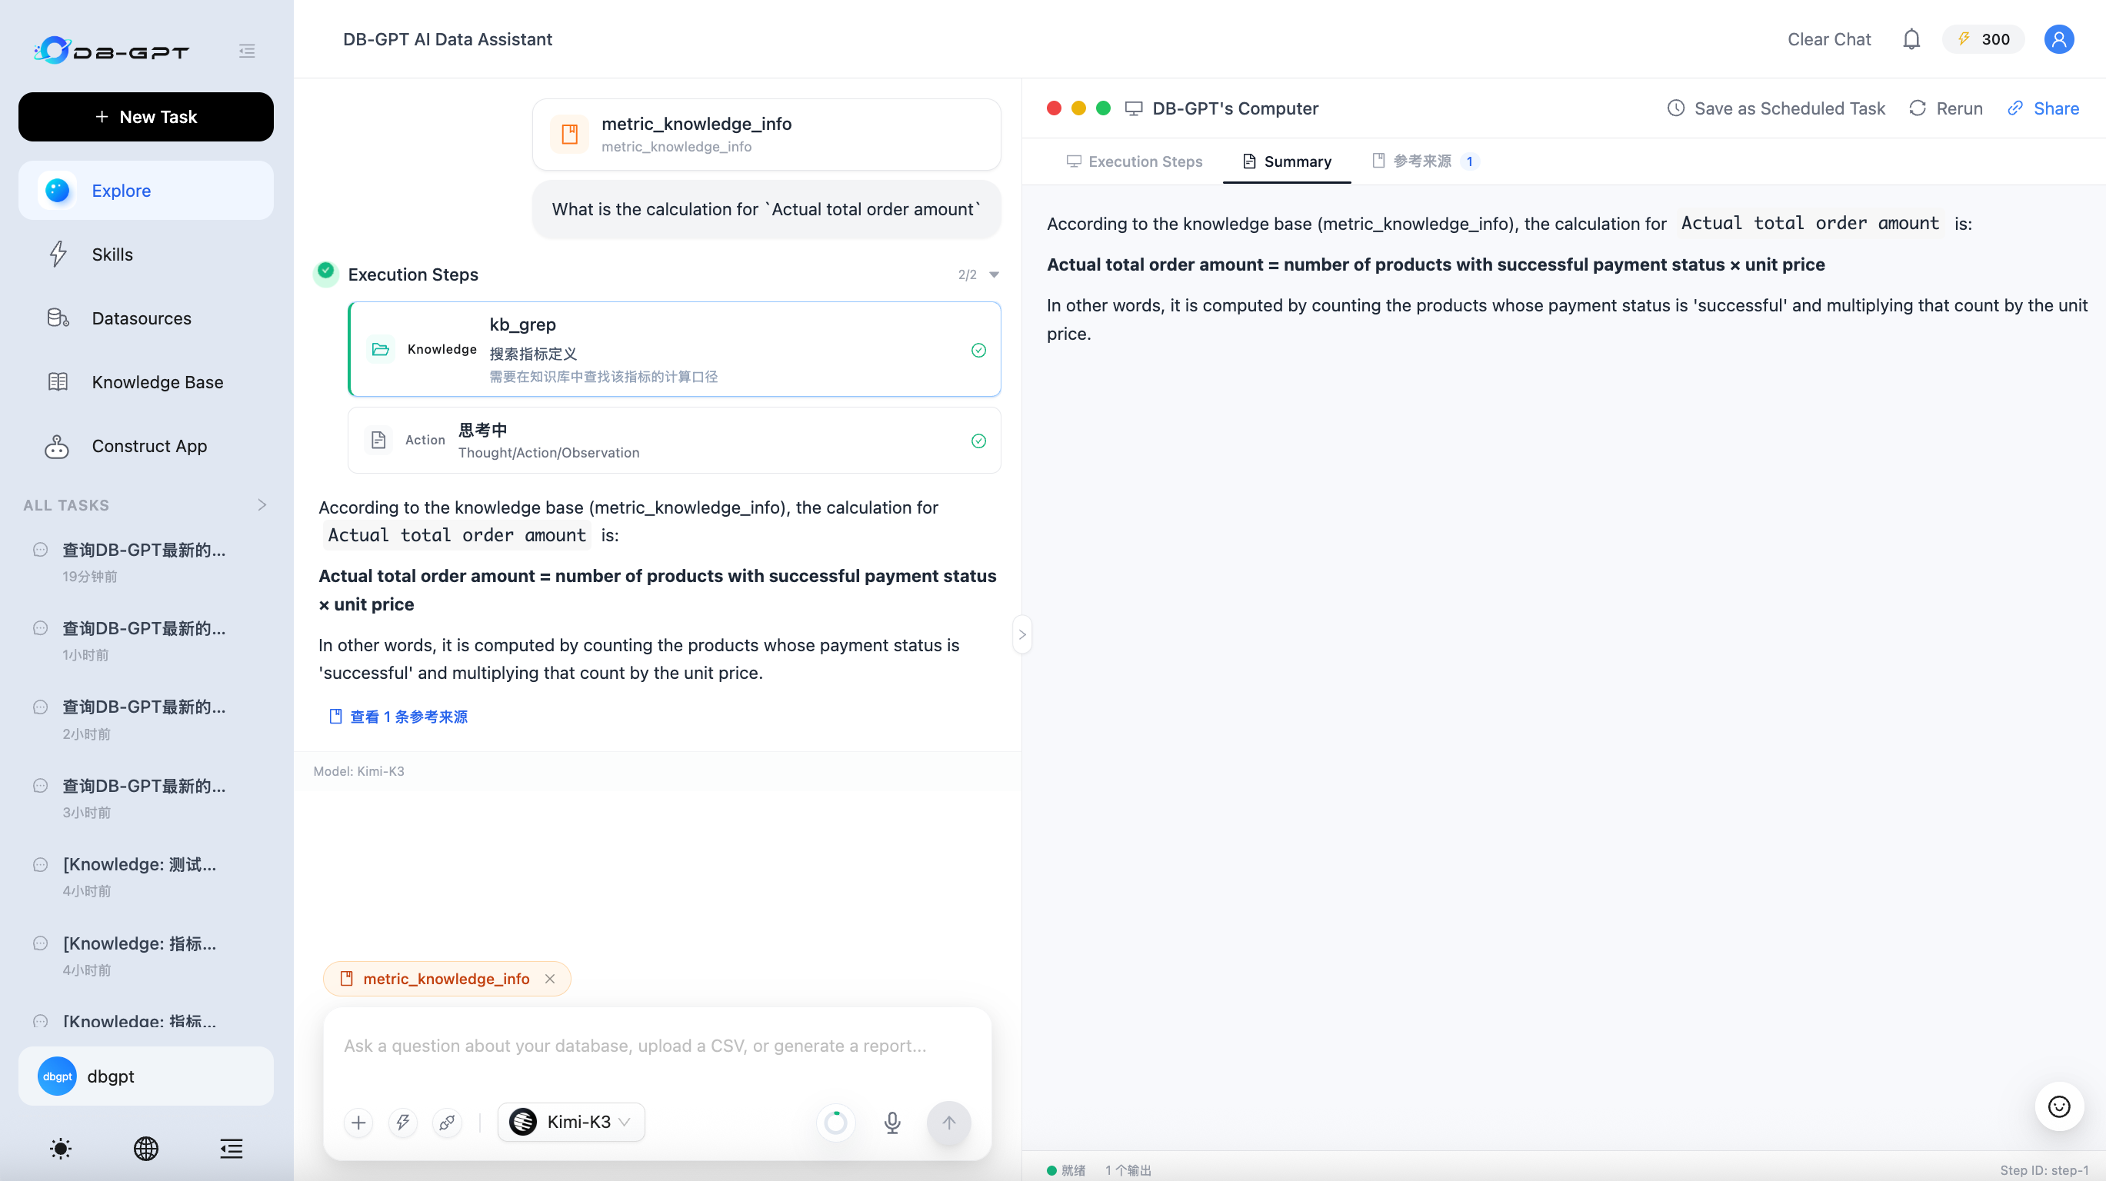Open the task from 3小时前
This screenshot has height=1181, width=2106.
tap(145, 797)
